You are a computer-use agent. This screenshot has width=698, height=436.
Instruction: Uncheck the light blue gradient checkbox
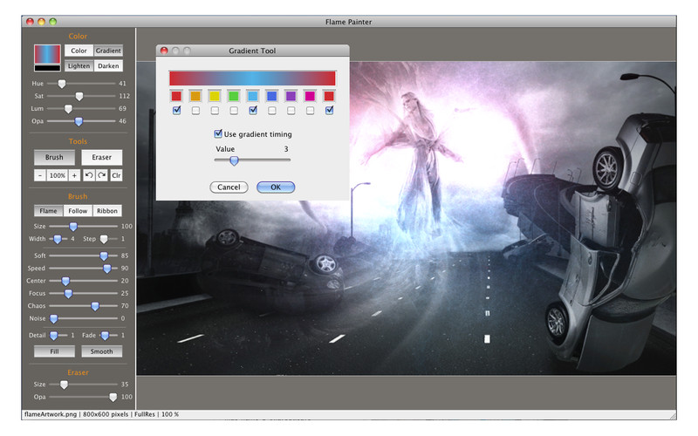pyautogui.click(x=253, y=111)
